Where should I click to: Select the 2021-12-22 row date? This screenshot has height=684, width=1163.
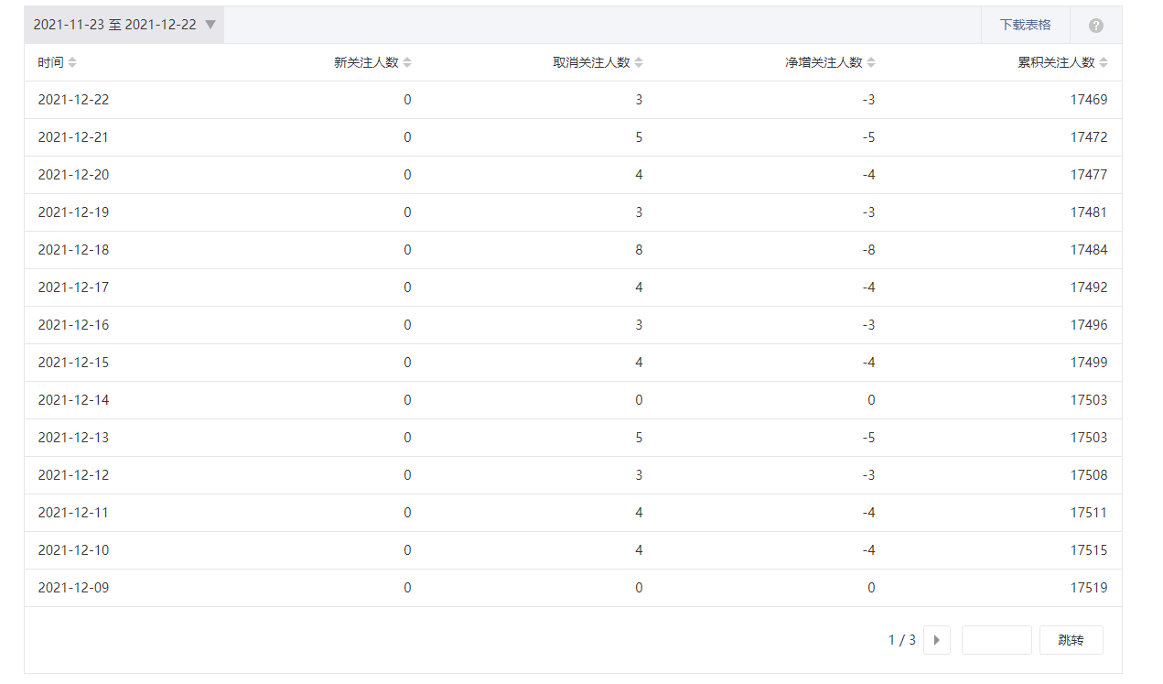[x=73, y=100]
